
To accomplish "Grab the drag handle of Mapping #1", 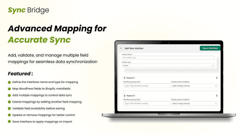I will 124,78.
